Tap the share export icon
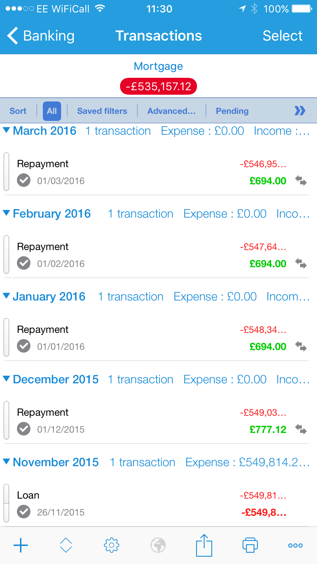The height and width of the screenshot is (564, 317). [x=204, y=545]
